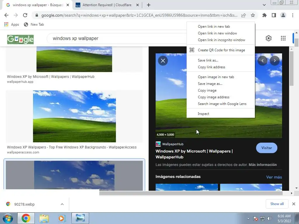Click the Visitar button
The image size is (299, 224).
[267, 148]
